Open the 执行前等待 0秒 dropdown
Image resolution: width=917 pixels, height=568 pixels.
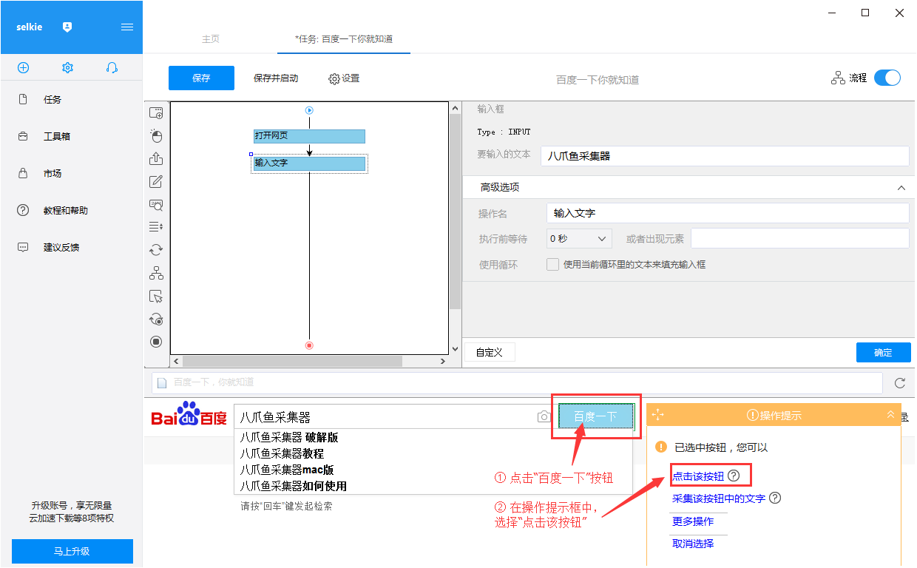pyautogui.click(x=579, y=238)
